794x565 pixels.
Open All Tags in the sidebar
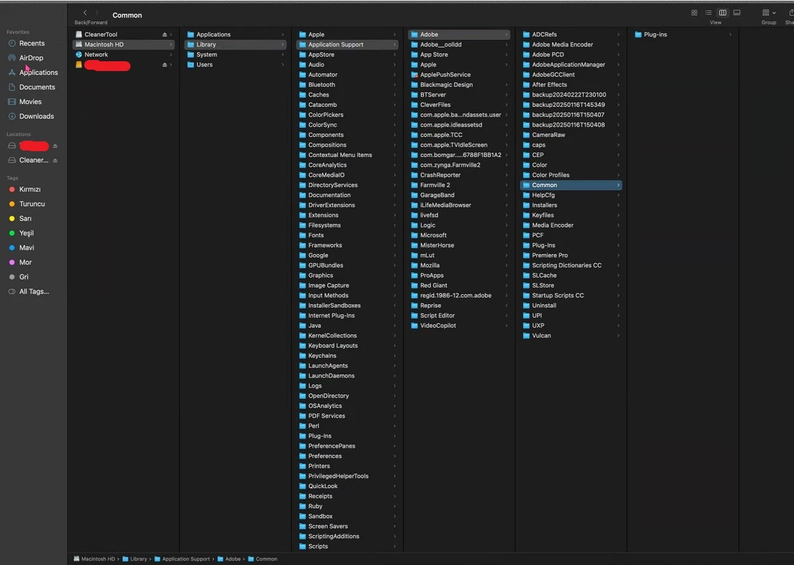[34, 291]
